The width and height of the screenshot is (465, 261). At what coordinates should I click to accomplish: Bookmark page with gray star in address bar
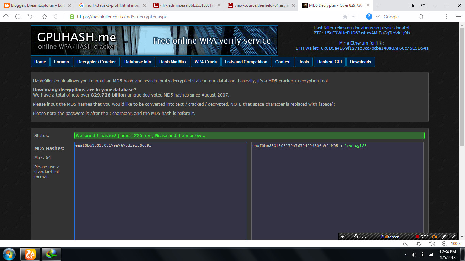345,17
